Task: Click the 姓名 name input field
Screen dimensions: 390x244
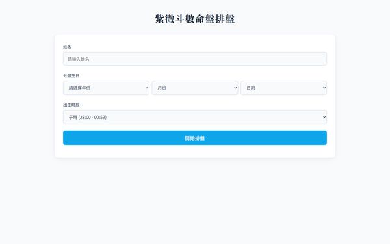Action: pos(195,59)
